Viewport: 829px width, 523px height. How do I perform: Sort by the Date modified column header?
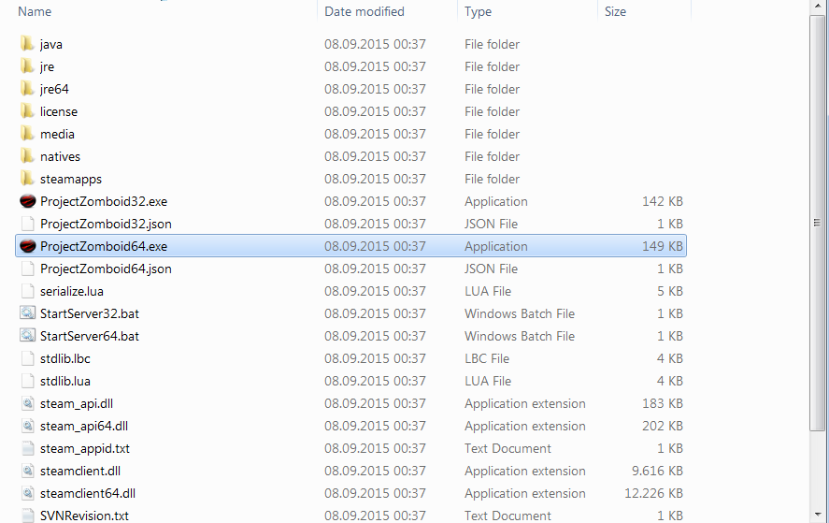(364, 11)
